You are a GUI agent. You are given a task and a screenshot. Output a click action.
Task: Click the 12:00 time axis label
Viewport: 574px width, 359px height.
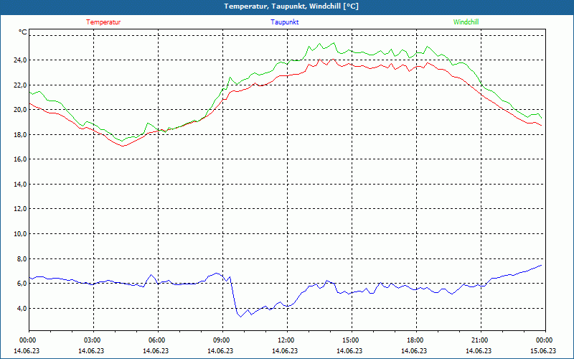(287, 340)
